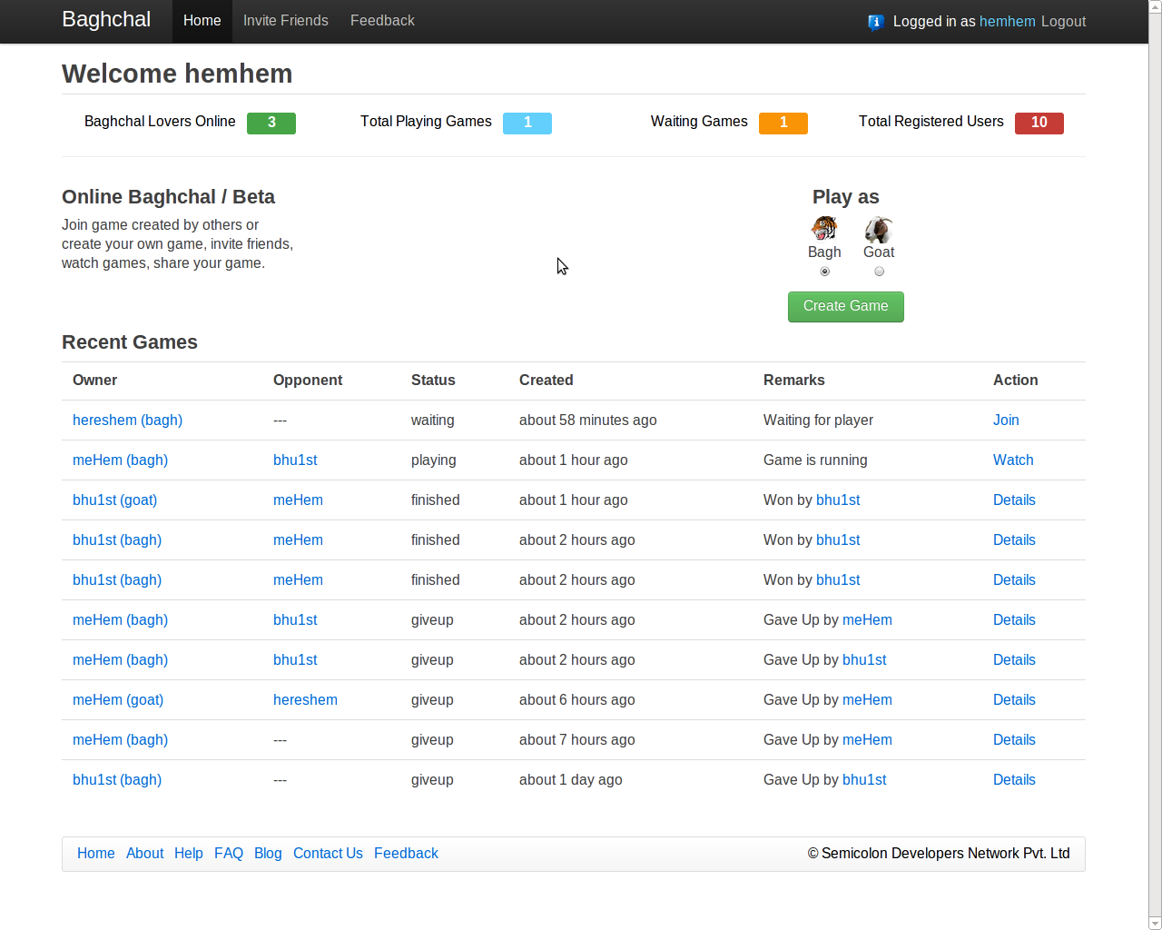Click Logout in the navbar
Image resolution: width=1162 pixels, height=930 pixels.
click(x=1063, y=22)
